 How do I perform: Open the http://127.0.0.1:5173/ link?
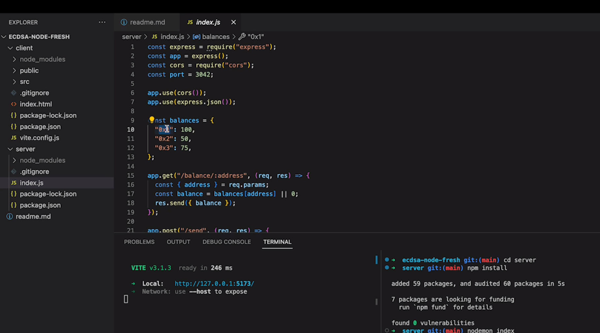[214, 283]
